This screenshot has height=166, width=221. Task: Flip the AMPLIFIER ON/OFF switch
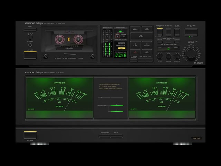pos(160,32)
